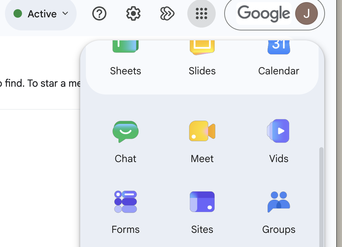Click the Calendar label text

[279, 71]
